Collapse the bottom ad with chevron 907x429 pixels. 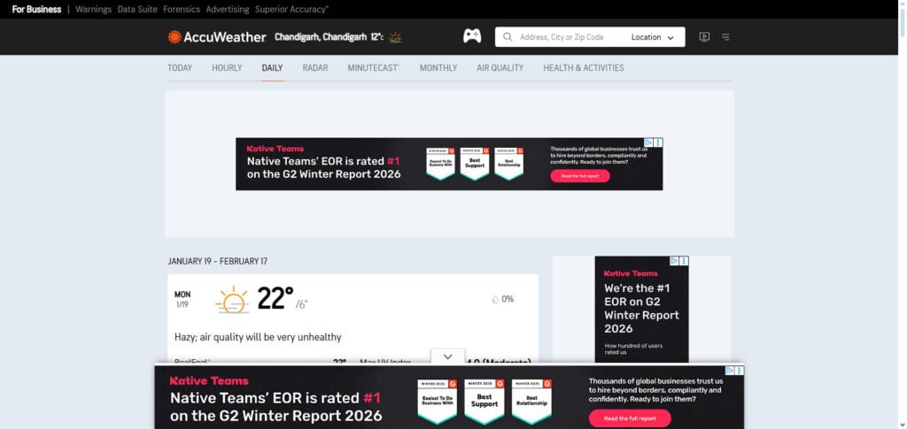(447, 356)
